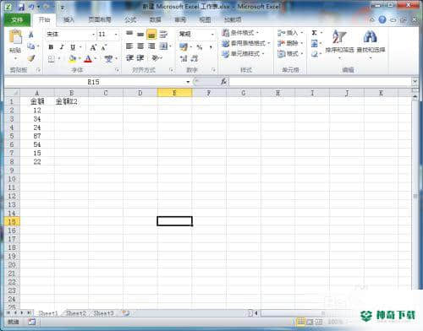The image size is (423, 331).
Task: Toggle Bold formatting
Action: pyautogui.click(x=51, y=47)
